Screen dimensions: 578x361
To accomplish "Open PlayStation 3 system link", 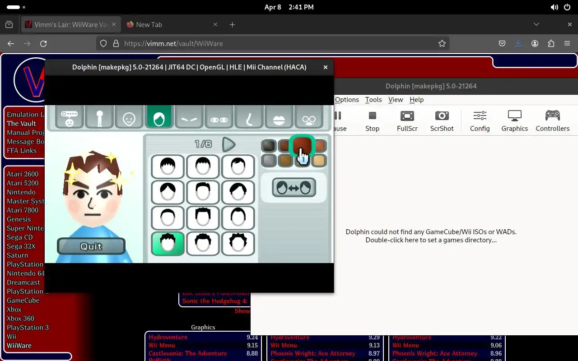I will point(28,327).
